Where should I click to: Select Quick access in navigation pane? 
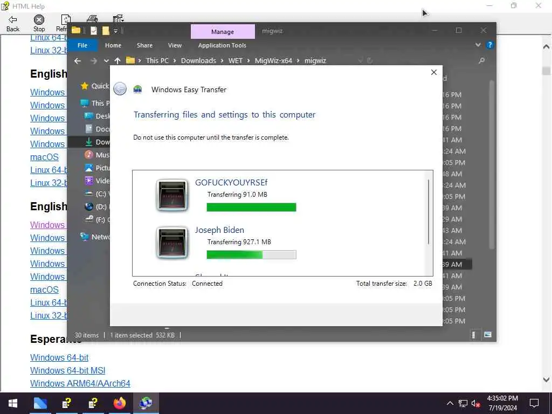[95, 86]
